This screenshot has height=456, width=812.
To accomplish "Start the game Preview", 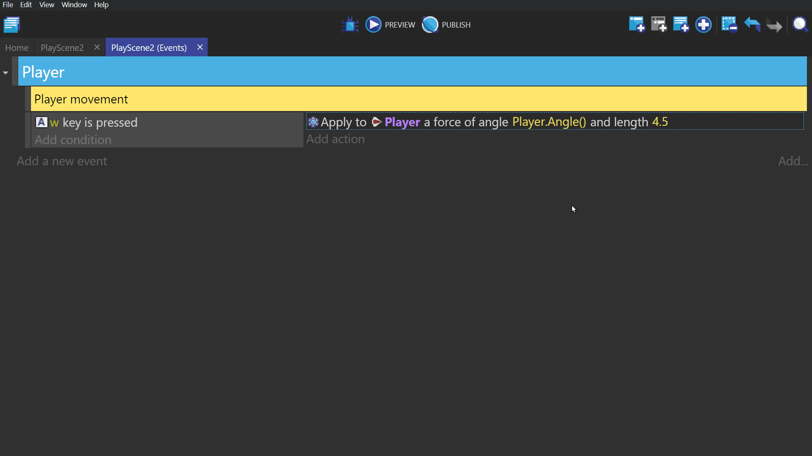I will point(390,25).
